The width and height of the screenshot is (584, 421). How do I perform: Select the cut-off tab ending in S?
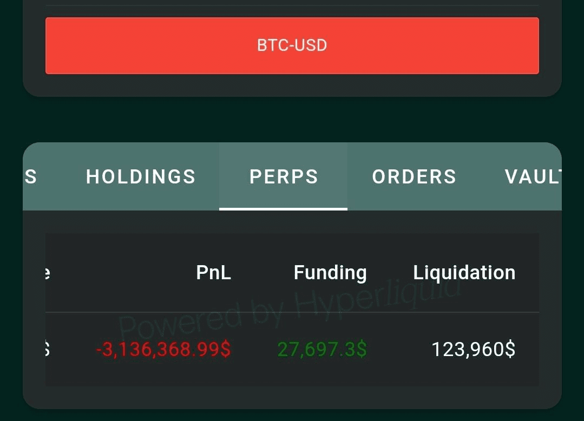pos(31,176)
